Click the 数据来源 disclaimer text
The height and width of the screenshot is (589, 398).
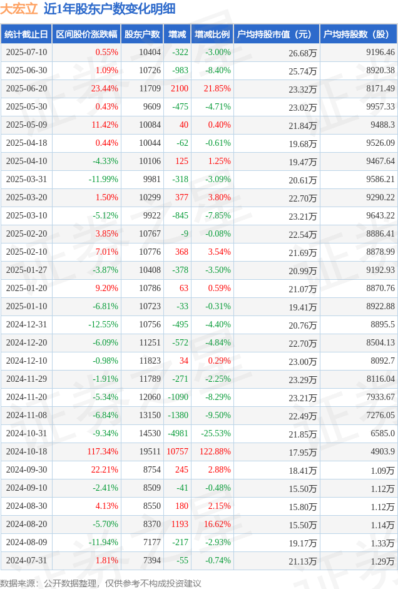tap(101, 583)
